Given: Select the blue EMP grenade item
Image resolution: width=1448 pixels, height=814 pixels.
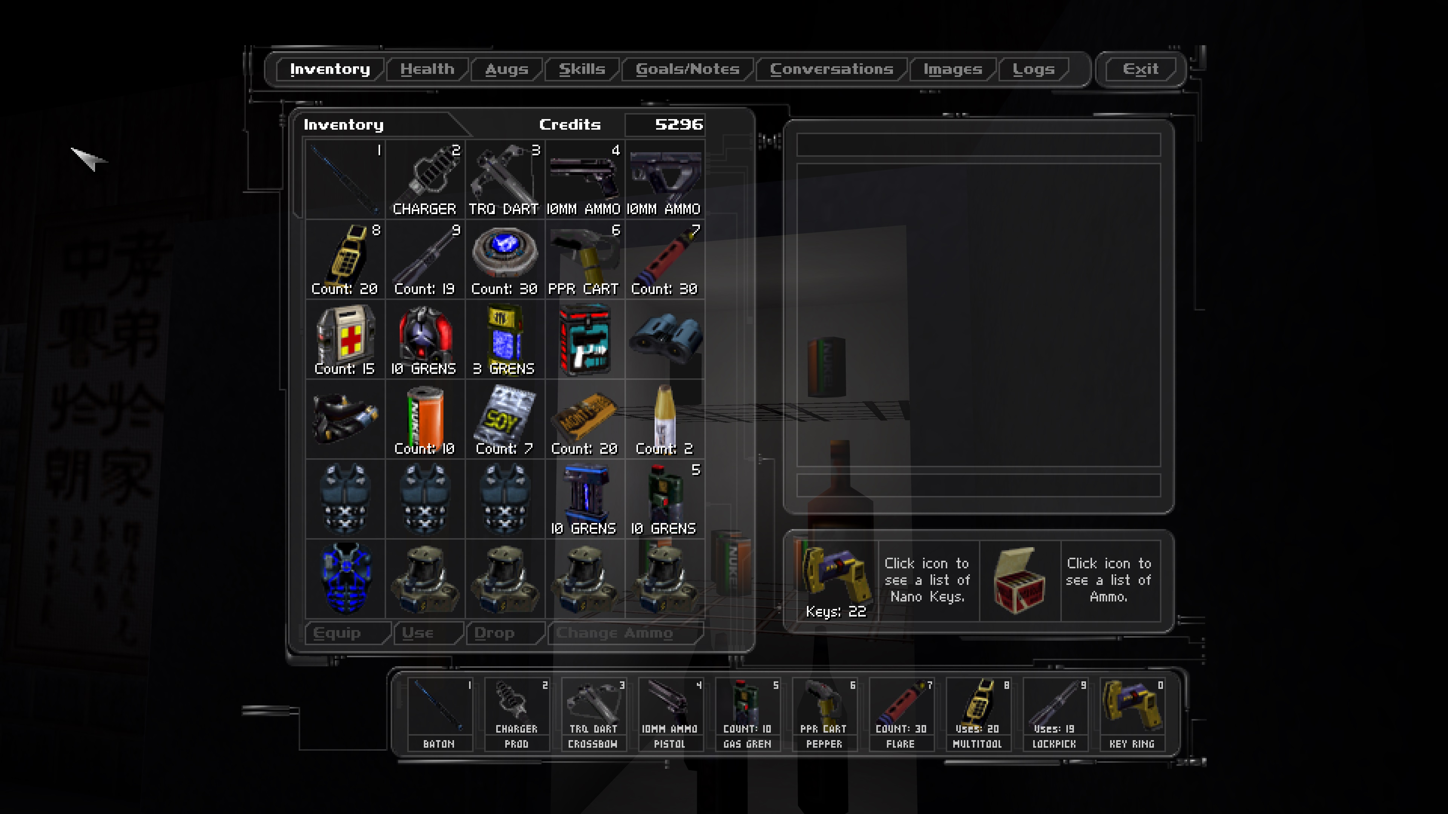Looking at the screenshot, I should coord(584,499).
